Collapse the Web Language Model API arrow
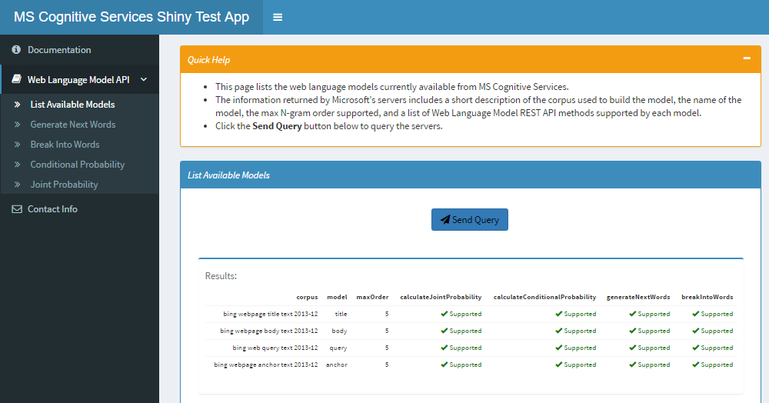The width and height of the screenshot is (769, 403). click(x=144, y=78)
